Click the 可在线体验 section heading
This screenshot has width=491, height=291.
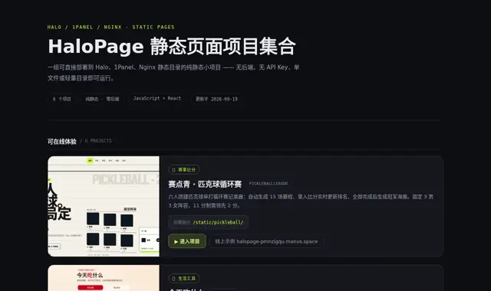coord(61,141)
